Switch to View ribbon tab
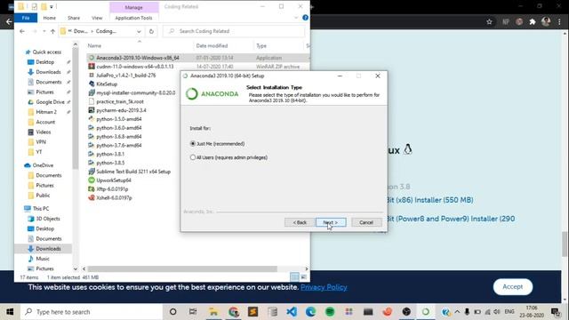Image resolution: width=569 pixels, height=320 pixels. click(97, 18)
